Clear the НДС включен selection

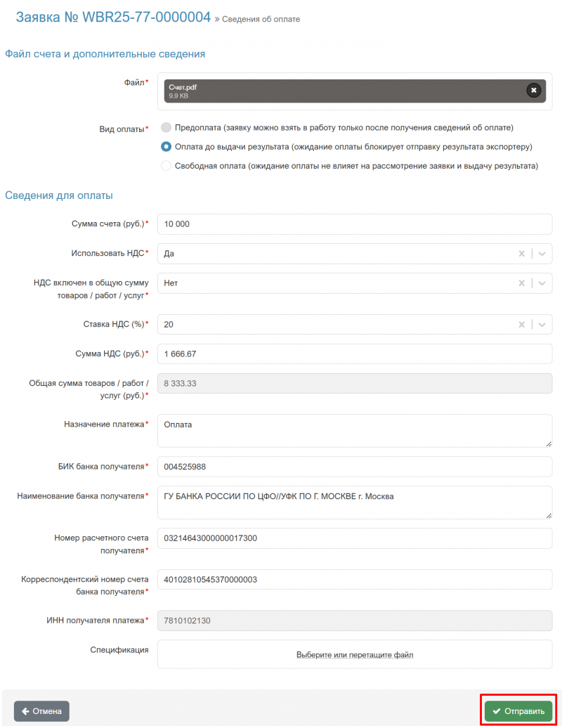pyautogui.click(x=521, y=283)
